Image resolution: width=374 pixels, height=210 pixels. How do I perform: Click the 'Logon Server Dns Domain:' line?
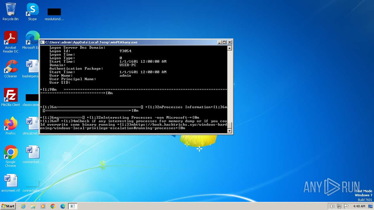click(77, 48)
